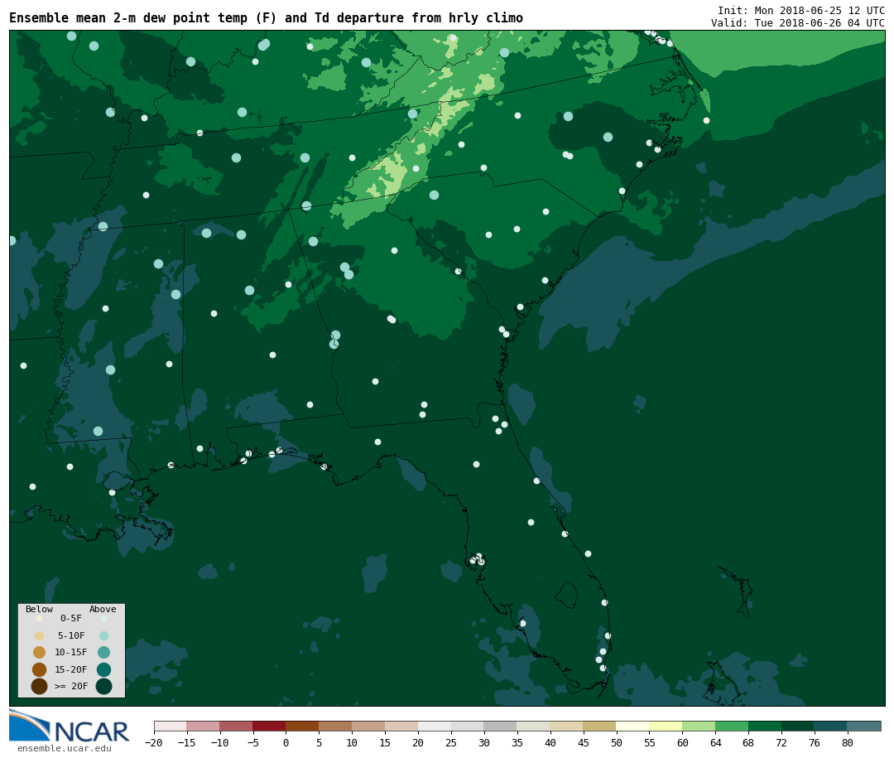Viewport: 894px width, 758px height.
Task: Click the pale yellow swatch between 50 and 55
Action: click(633, 727)
